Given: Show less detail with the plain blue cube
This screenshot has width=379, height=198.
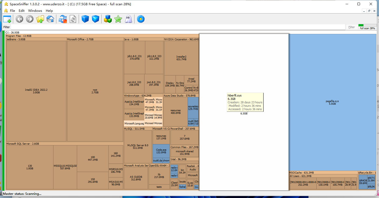Looking at the screenshot, I should pos(85,19).
